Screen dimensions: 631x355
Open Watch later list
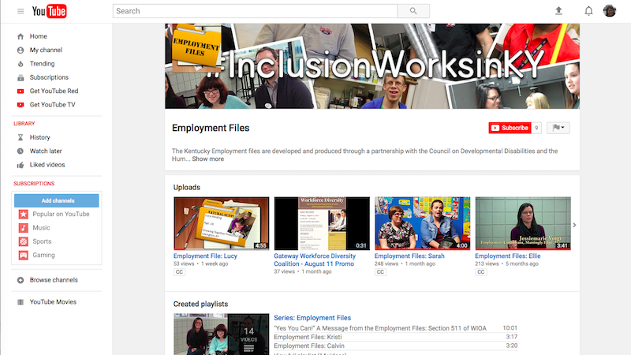(46, 151)
